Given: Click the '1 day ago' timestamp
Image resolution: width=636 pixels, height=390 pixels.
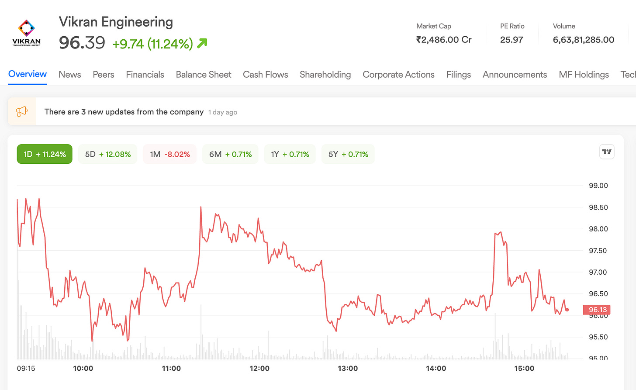Looking at the screenshot, I should pyautogui.click(x=223, y=112).
